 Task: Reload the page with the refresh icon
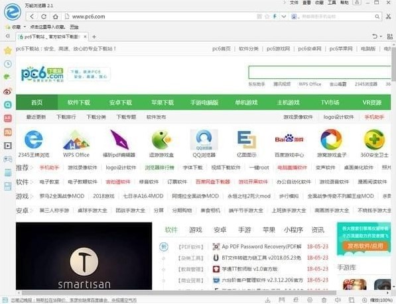point(44,17)
